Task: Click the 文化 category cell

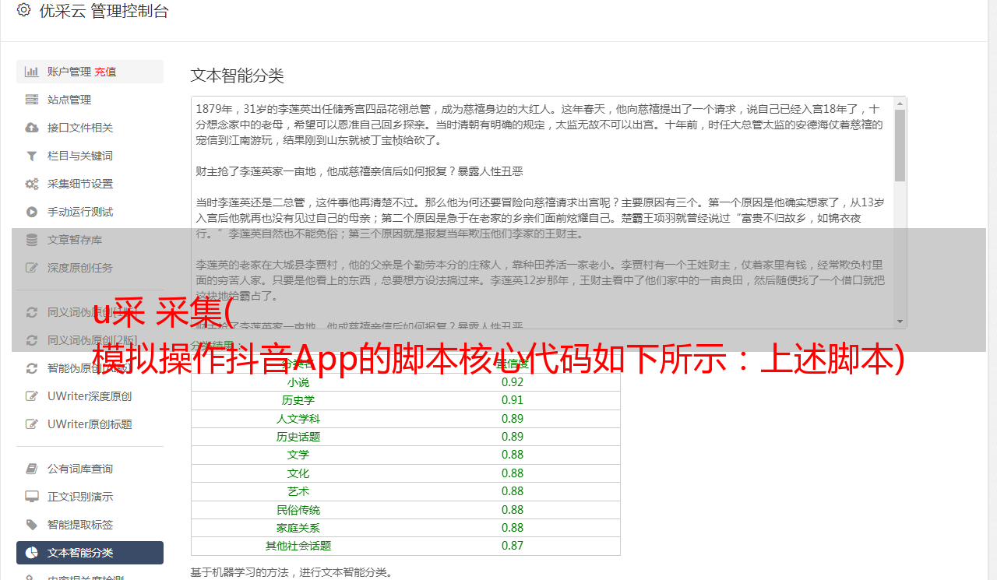Action: click(x=298, y=473)
